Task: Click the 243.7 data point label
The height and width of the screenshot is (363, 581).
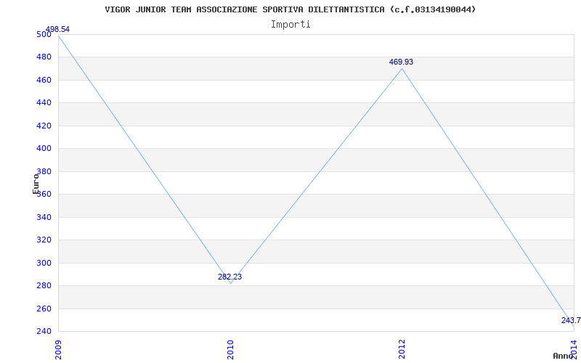Action: point(571,320)
